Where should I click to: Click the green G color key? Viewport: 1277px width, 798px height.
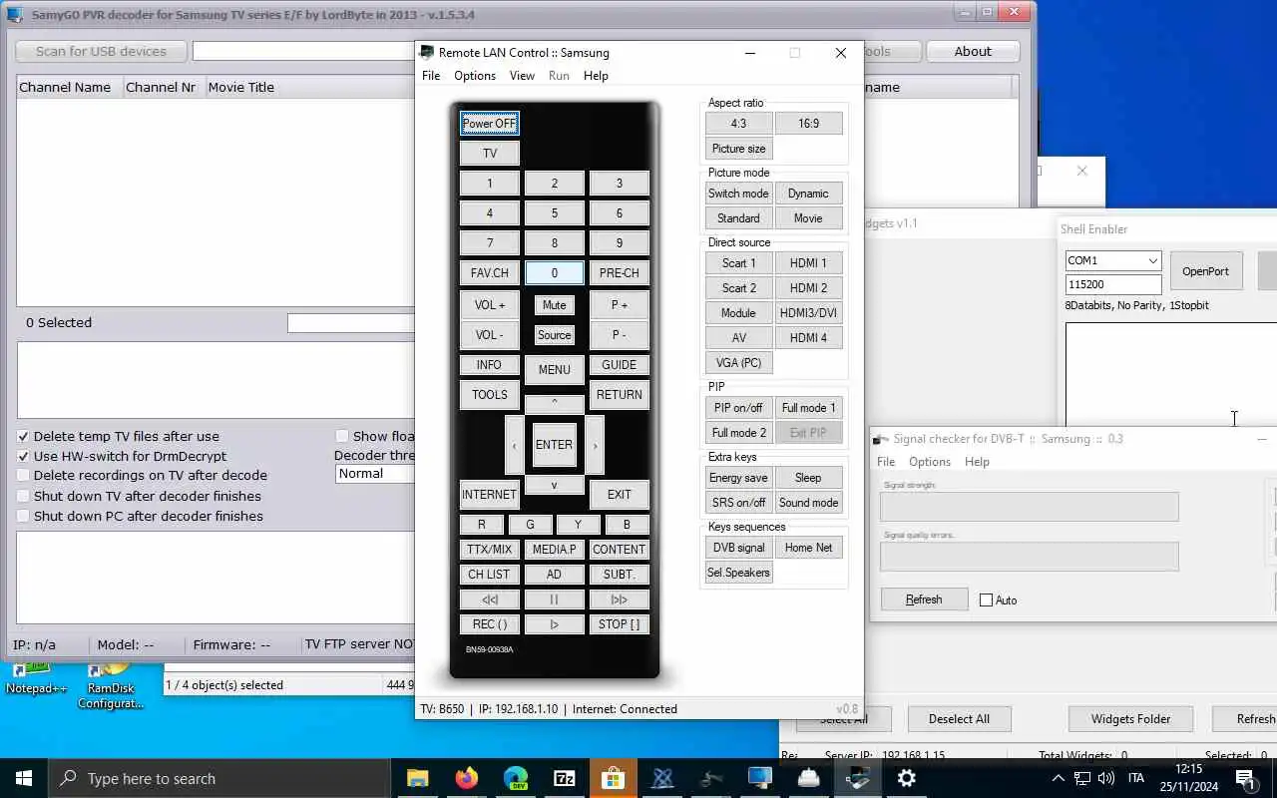pos(530,525)
